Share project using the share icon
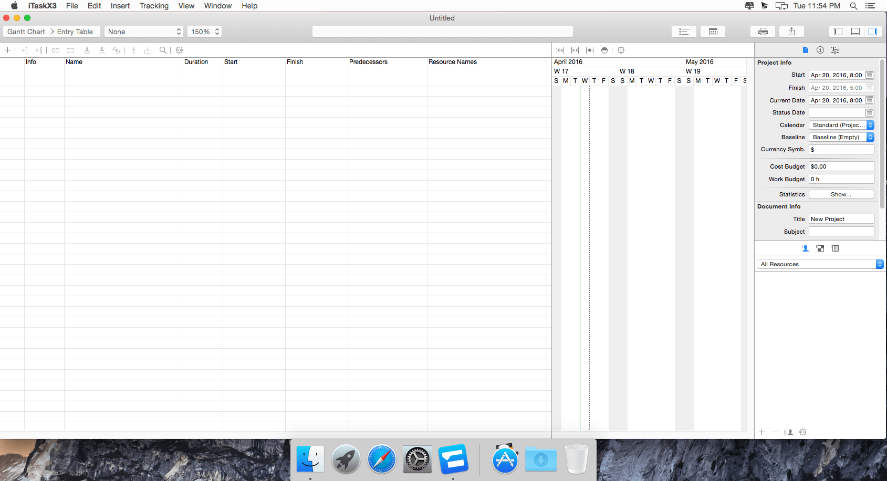887x481 pixels. 791,32
